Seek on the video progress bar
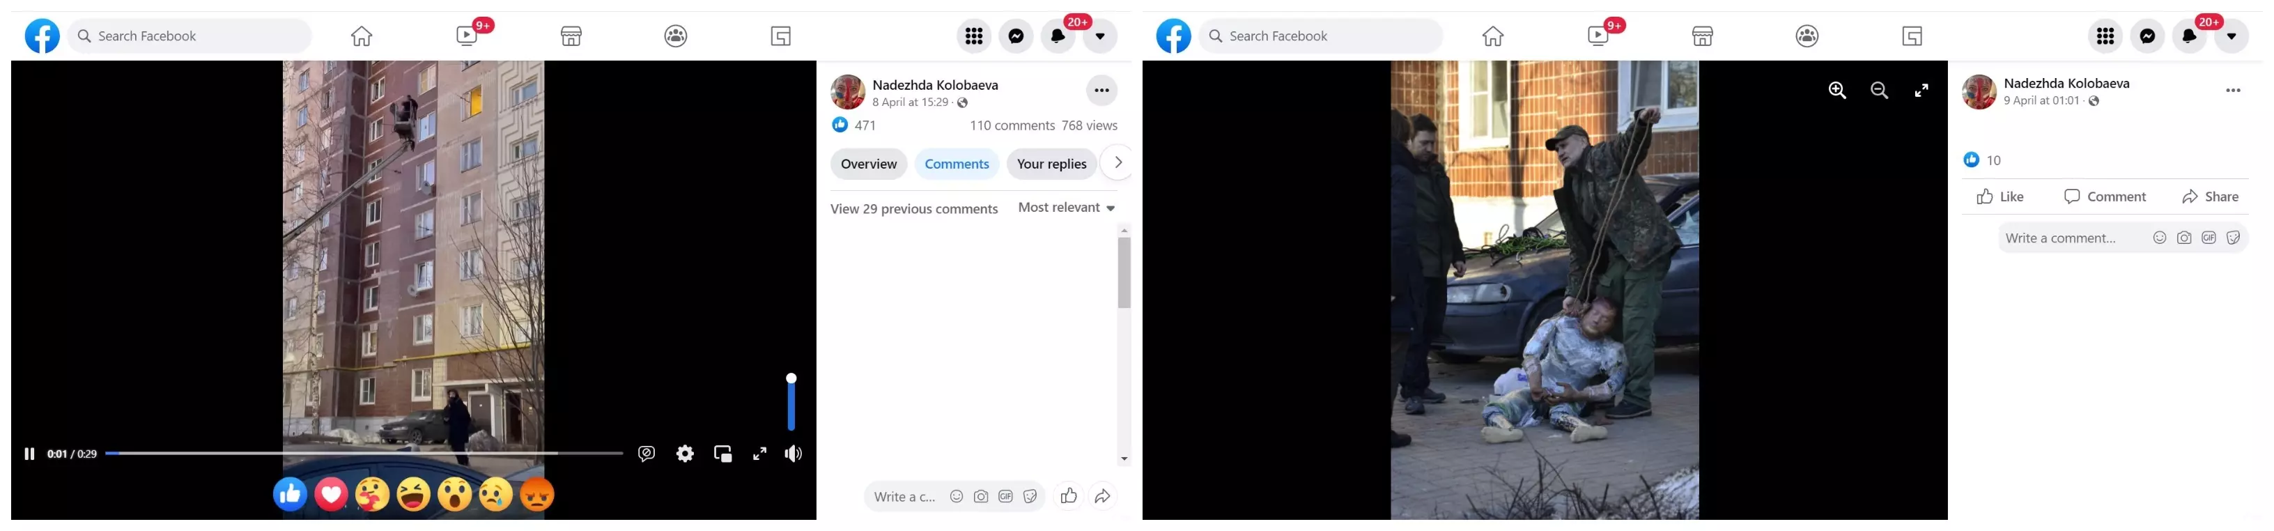Screen dimensions: 2274x531 coord(364,453)
